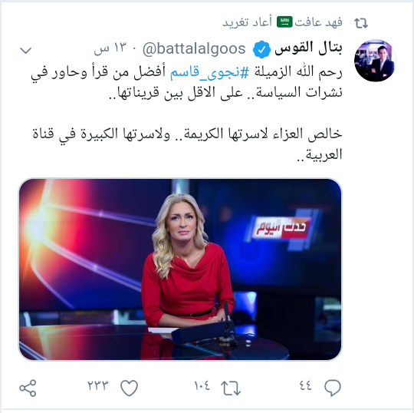Open the attached news anchor photo
This screenshot has width=414, height=413.
180,269
